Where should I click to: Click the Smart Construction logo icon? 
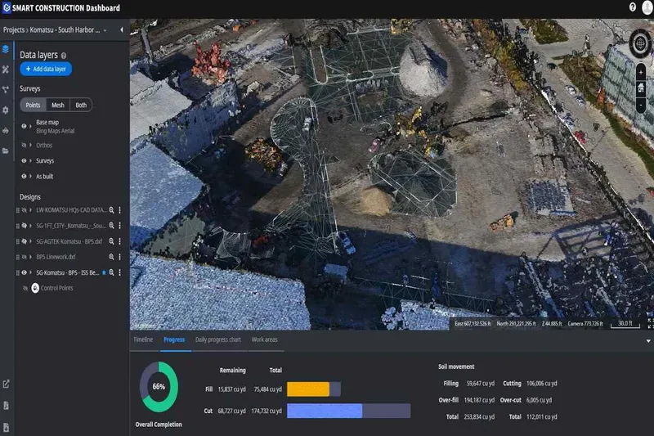(7, 7)
